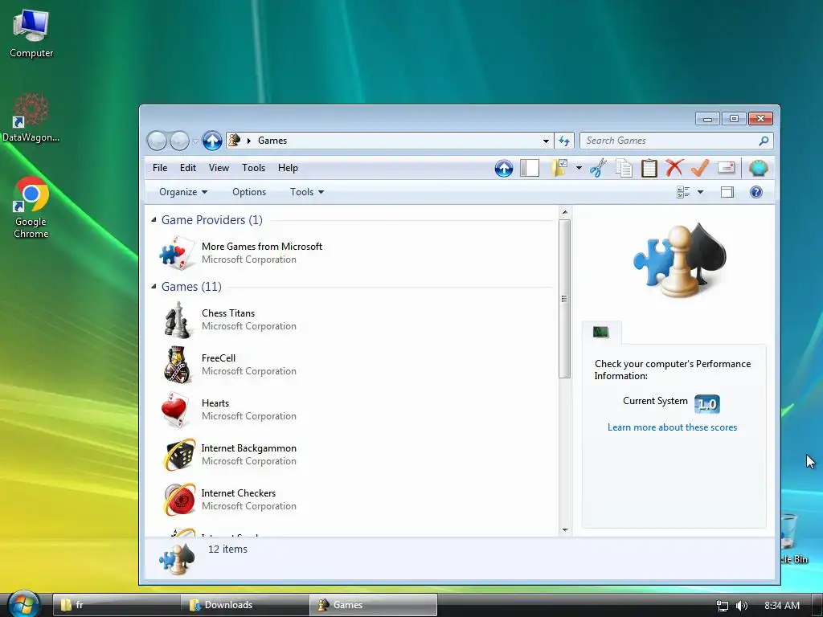Click the Games preview image in right pane
The width and height of the screenshot is (823, 617).
(x=680, y=259)
